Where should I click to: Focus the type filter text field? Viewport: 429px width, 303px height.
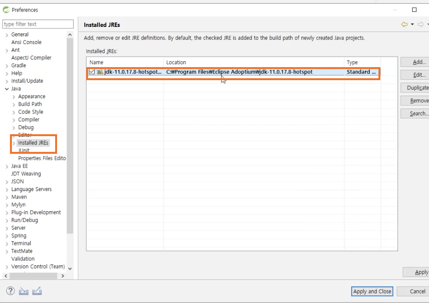pos(38,24)
